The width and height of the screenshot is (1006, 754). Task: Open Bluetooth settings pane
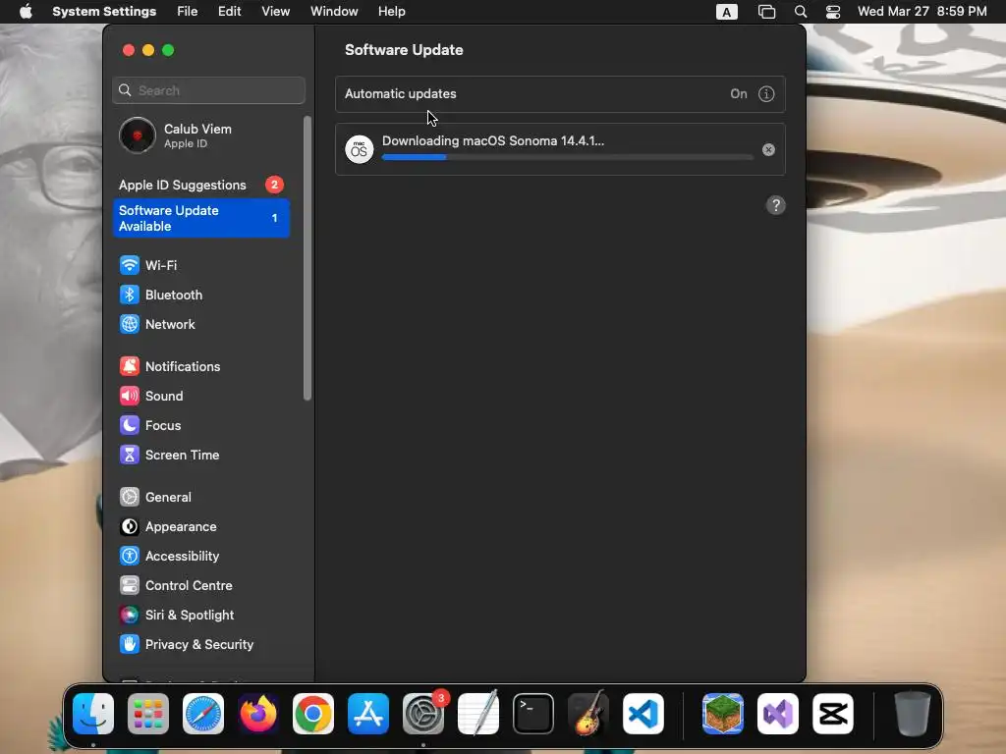200,295
